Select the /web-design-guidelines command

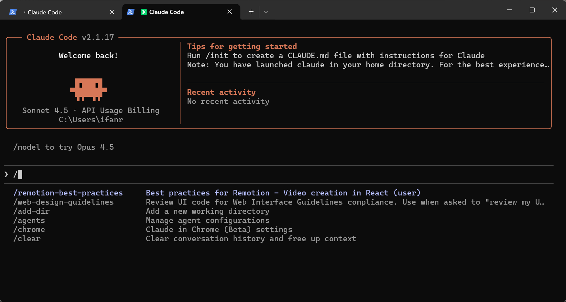pos(63,202)
